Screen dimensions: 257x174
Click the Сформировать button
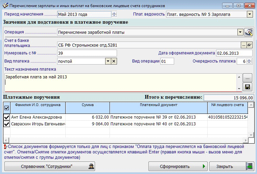[x=178, y=166]
